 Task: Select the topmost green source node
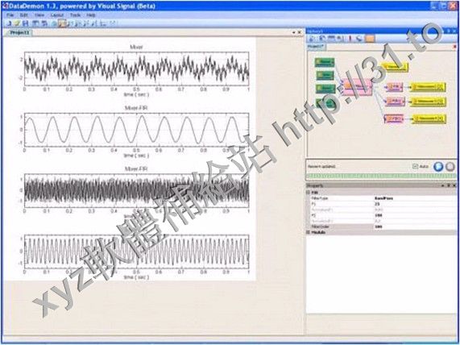coord(325,62)
